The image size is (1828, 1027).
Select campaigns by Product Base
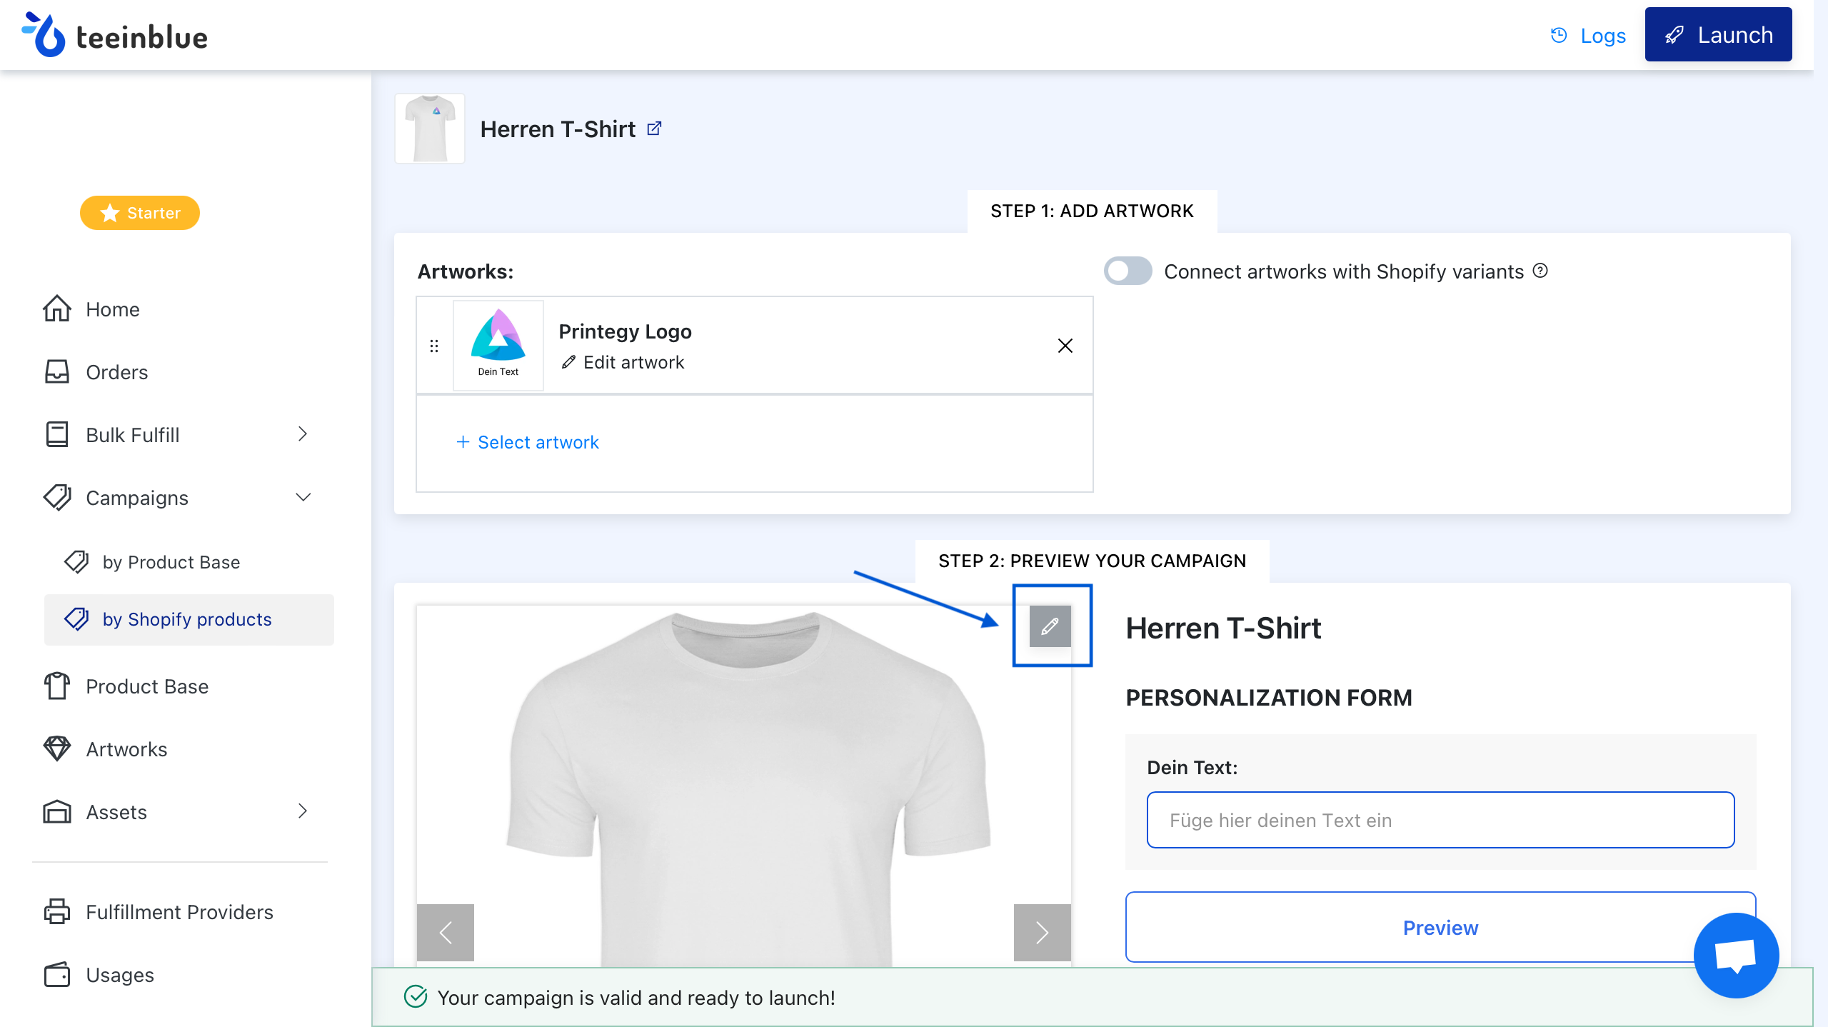[171, 562]
